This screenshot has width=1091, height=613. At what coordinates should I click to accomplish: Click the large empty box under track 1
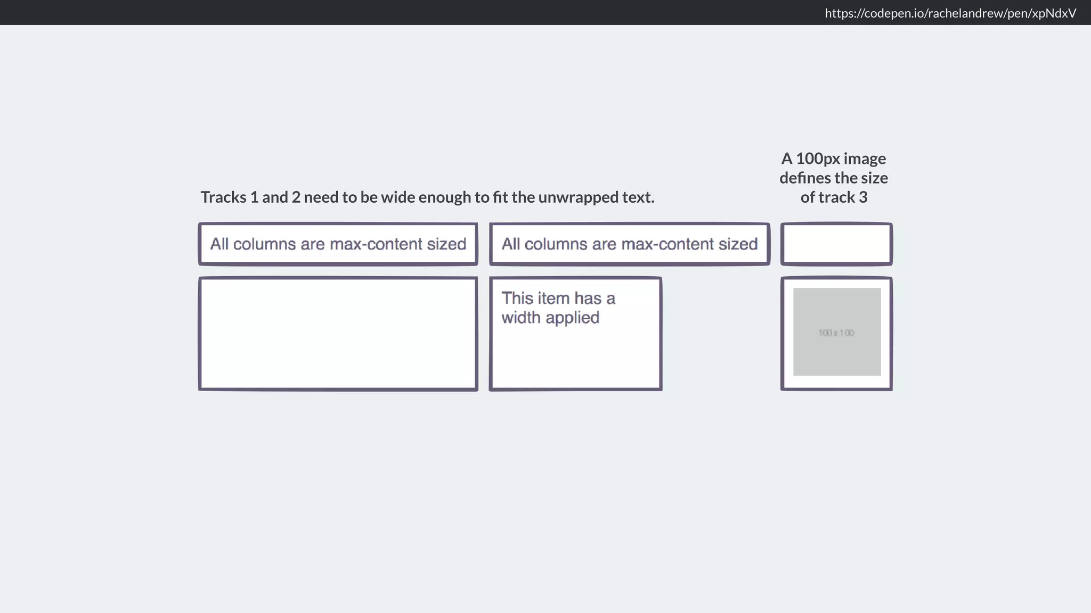click(338, 334)
